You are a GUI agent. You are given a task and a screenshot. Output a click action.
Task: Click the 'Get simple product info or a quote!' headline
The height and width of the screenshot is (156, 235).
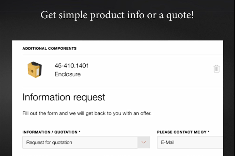coord(117,15)
